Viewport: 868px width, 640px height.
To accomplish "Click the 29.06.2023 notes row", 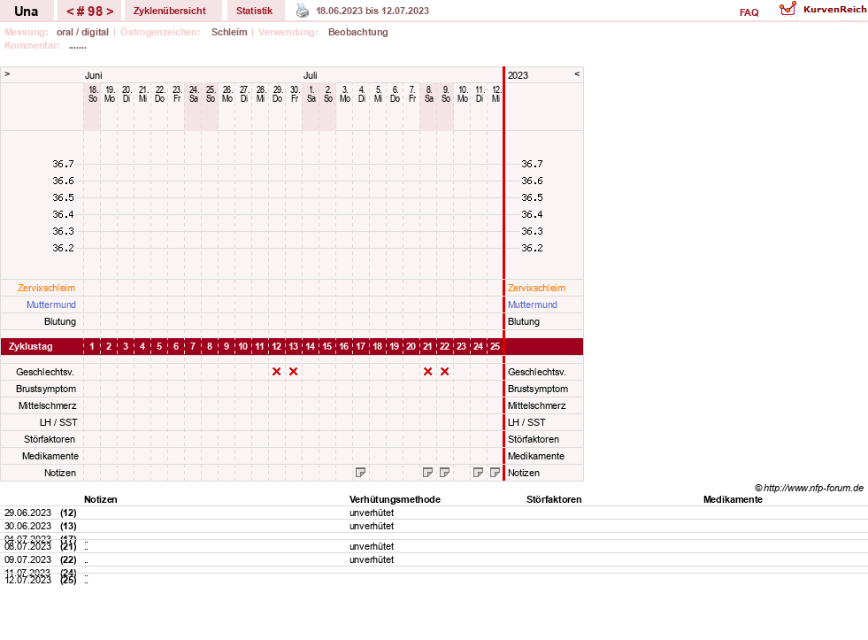I will coord(434,513).
